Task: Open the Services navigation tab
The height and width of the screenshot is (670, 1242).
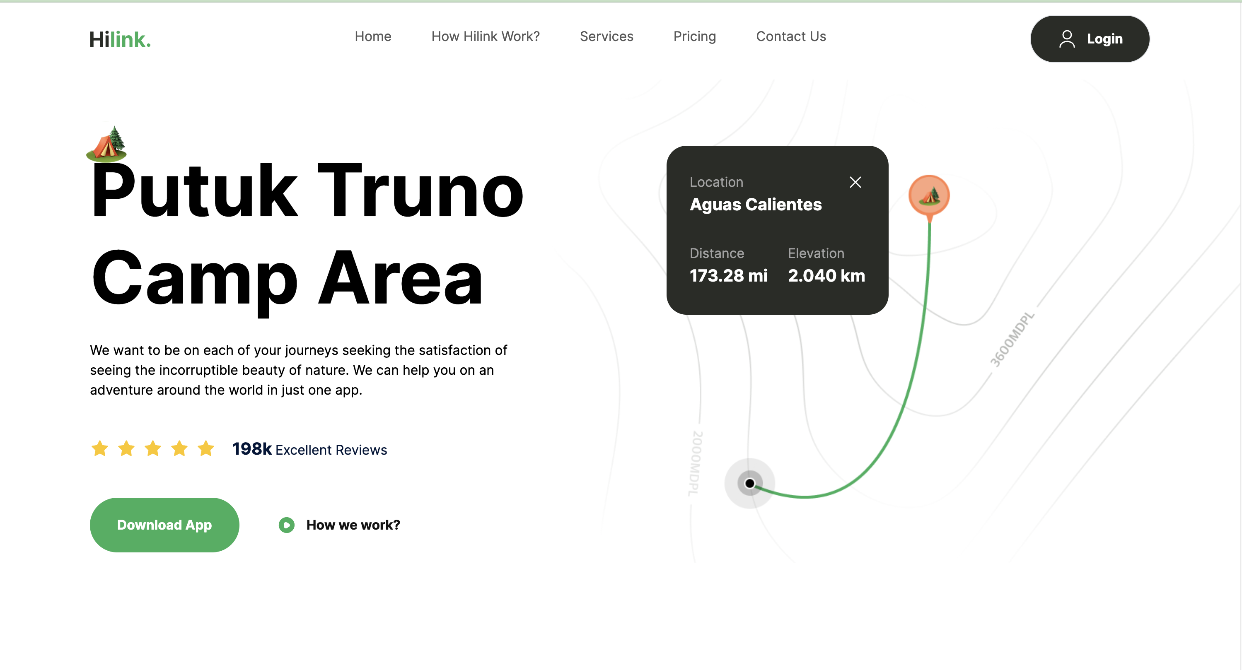Action: click(x=606, y=36)
